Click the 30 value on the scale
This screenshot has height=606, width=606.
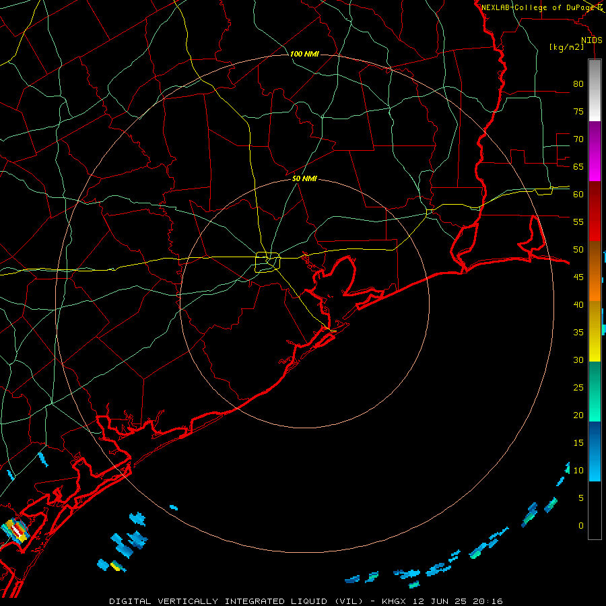pos(578,360)
